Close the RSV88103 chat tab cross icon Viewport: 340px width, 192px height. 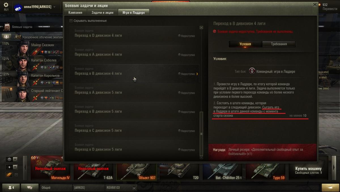(x=134, y=187)
